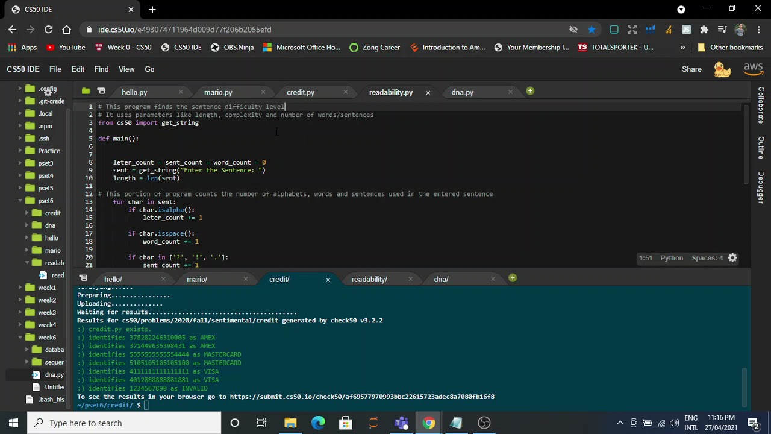Expand the credit folder in the tree
The width and height of the screenshot is (771, 434).
27,213
